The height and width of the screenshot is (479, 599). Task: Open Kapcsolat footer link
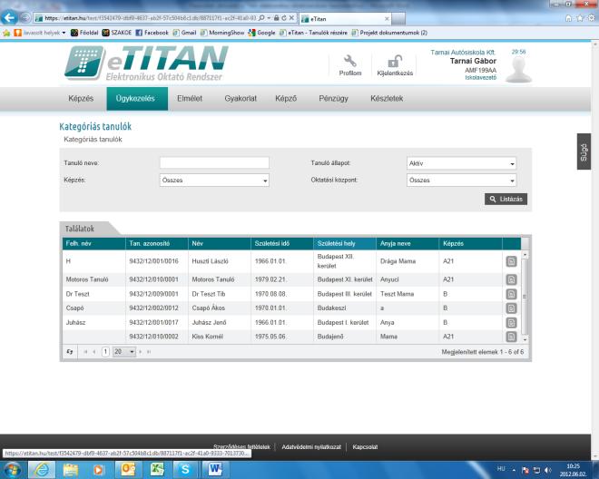click(365, 446)
